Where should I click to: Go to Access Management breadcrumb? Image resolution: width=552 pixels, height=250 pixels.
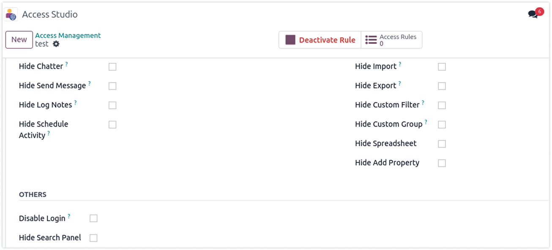coord(68,35)
